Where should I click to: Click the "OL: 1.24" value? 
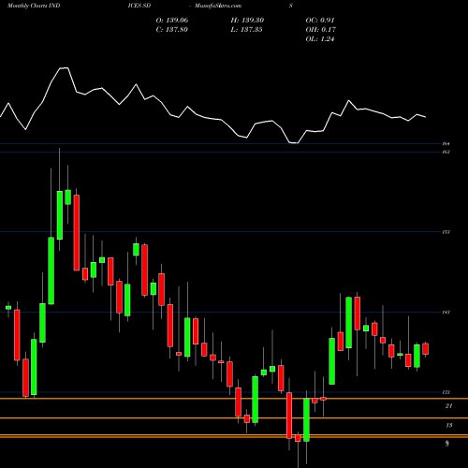pos(320,39)
